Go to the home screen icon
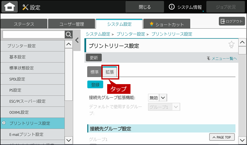The image size is (247, 145). 10,7
